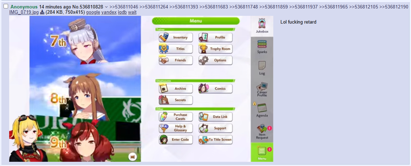Select the Enter Code button
411x166 pixels.
(x=176, y=140)
